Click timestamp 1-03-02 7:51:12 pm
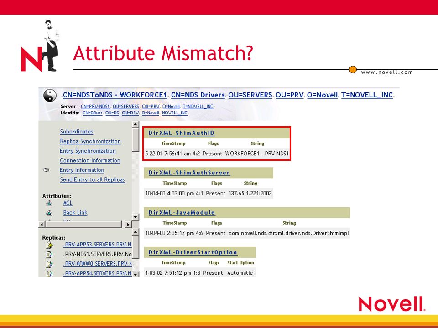438x328 pixels. [168, 273]
